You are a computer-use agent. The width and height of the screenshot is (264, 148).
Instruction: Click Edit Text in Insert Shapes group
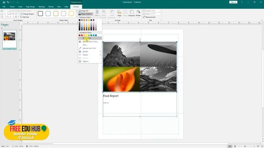(25, 17)
